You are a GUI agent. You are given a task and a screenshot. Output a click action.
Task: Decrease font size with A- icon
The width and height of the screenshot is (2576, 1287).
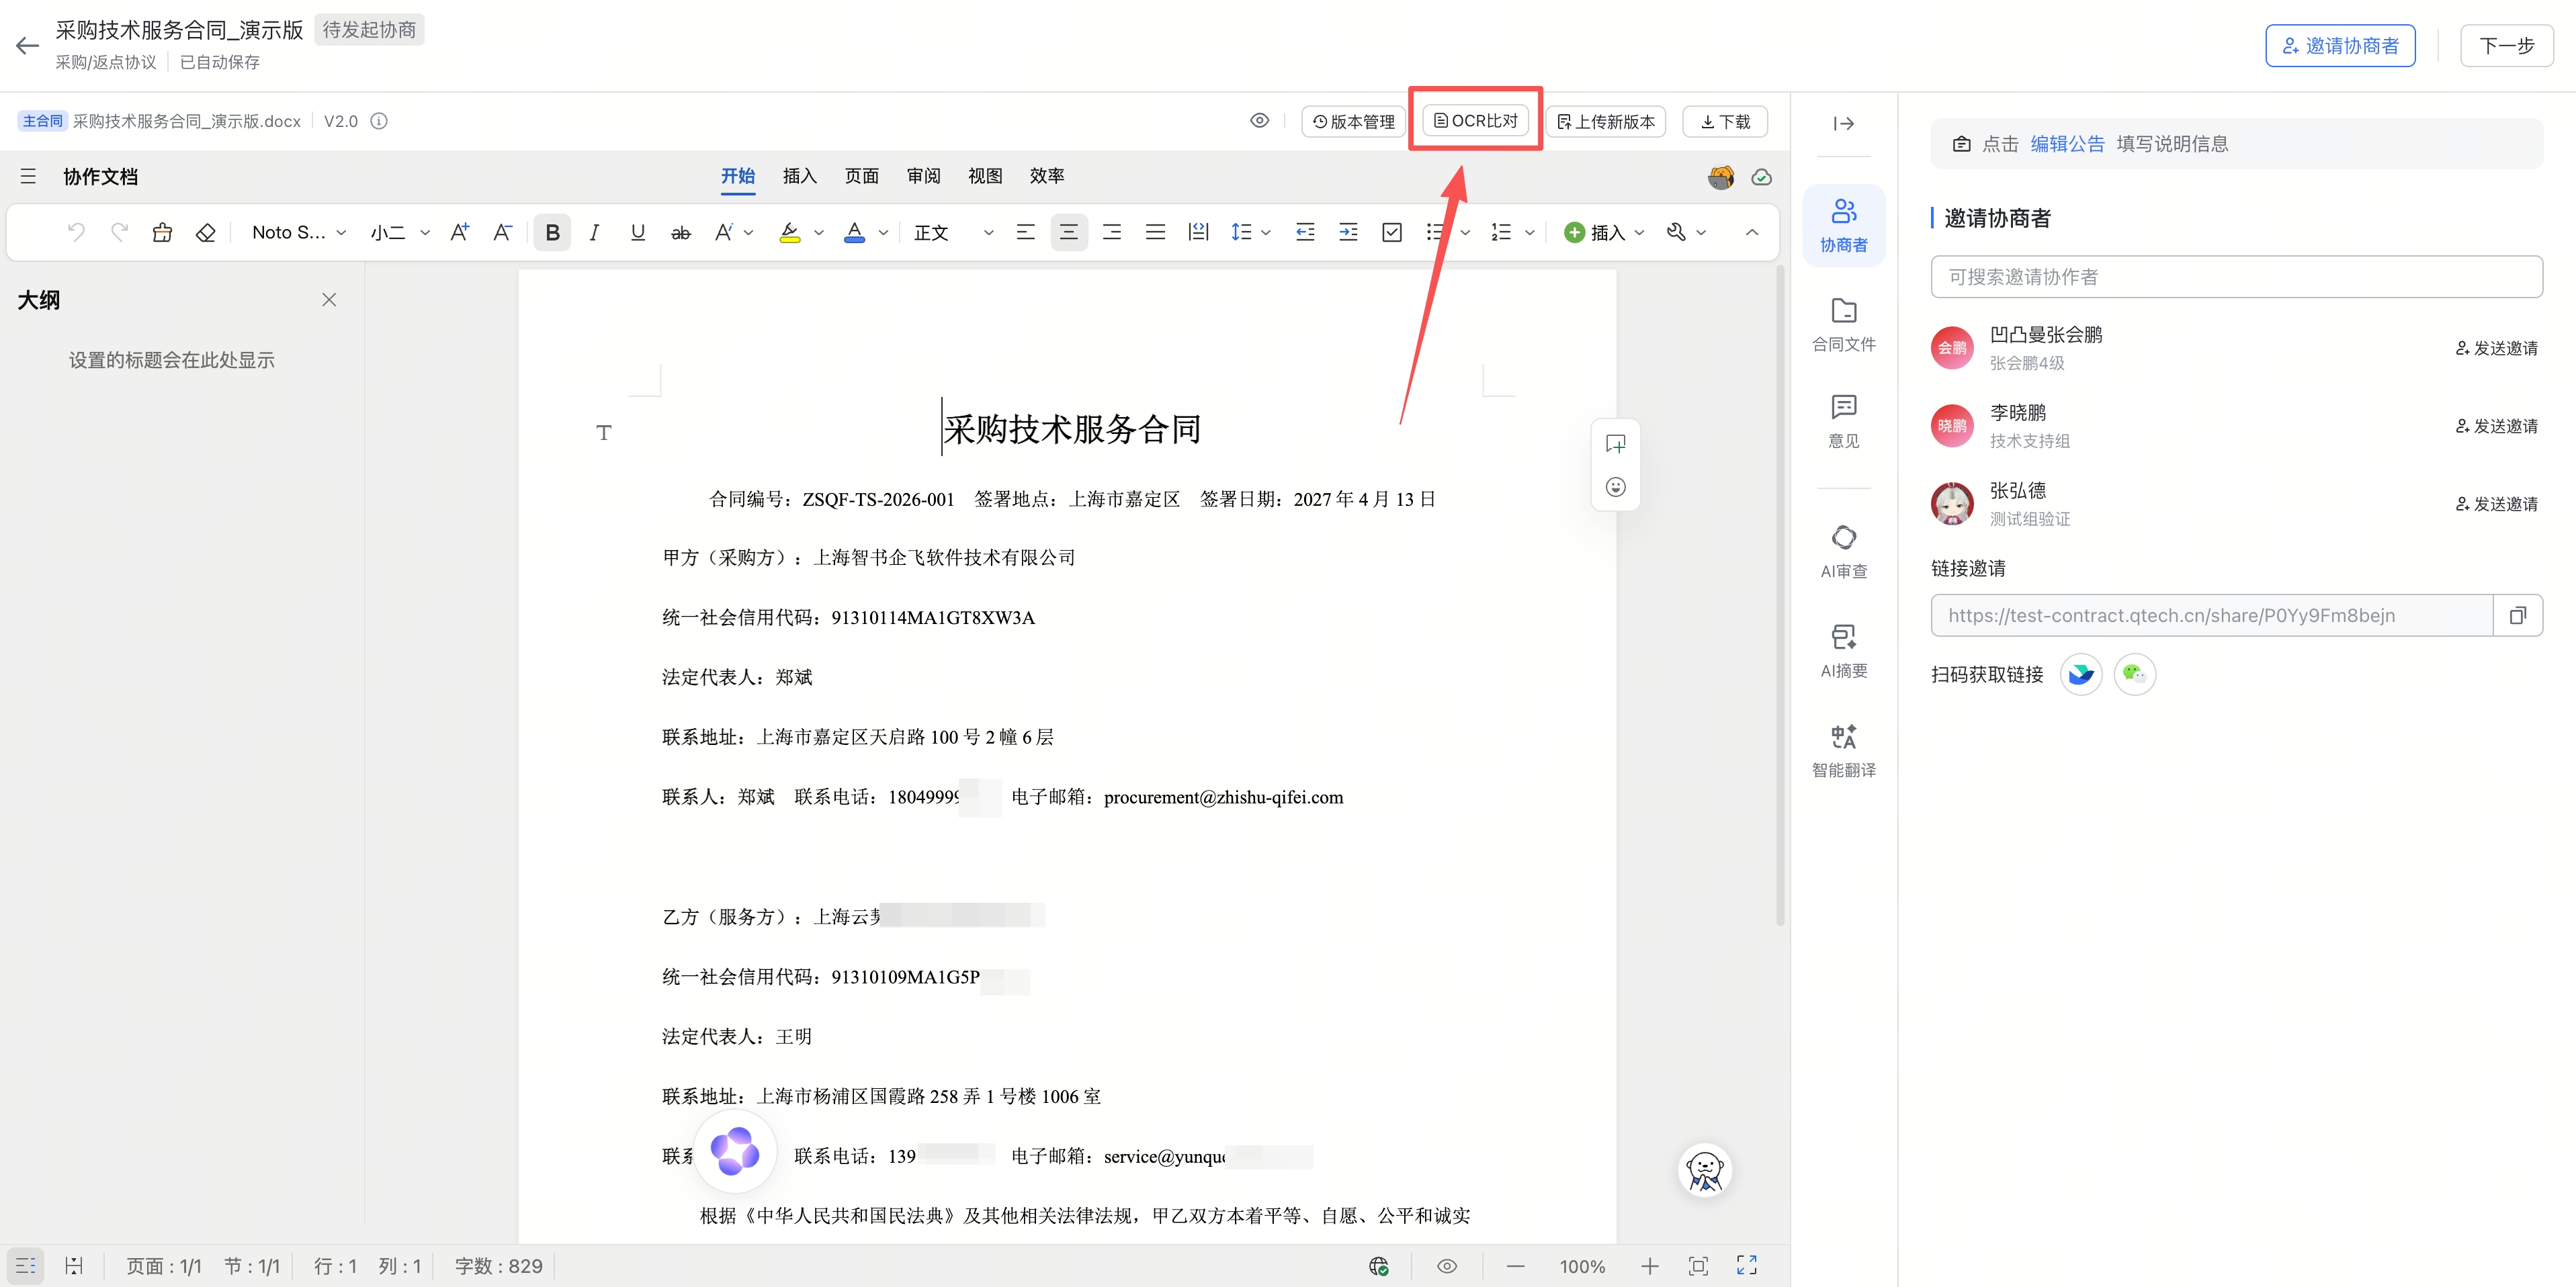(503, 233)
